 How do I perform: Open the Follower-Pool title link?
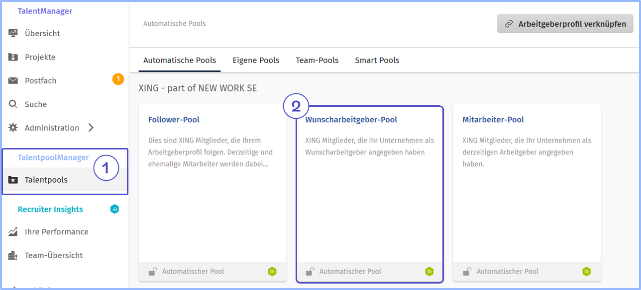point(174,120)
